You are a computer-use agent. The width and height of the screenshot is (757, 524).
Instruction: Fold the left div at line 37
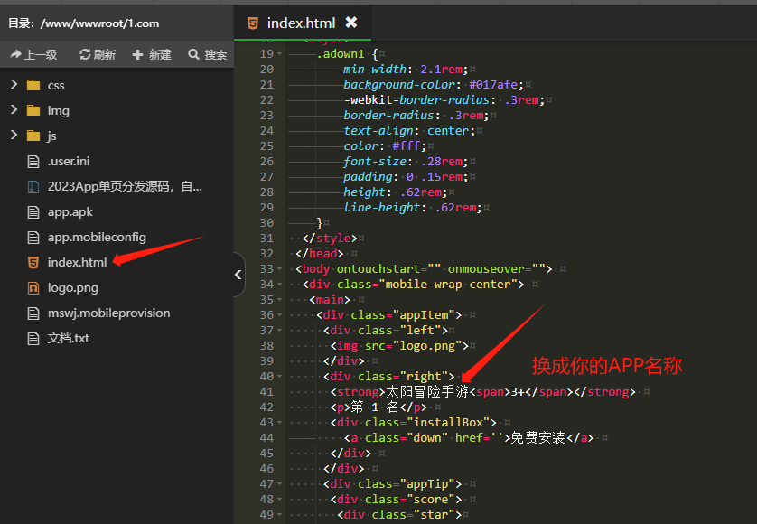click(279, 331)
